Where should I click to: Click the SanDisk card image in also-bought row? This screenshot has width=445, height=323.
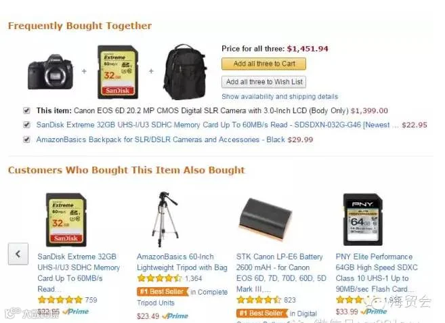click(66, 219)
